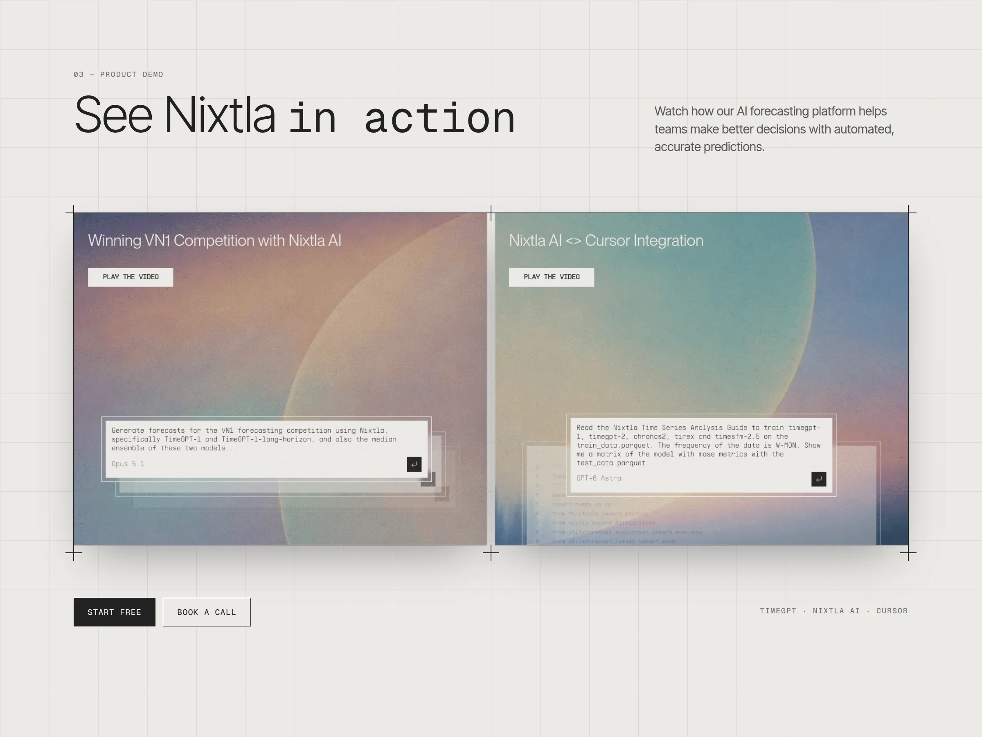
Task: Click the BOOK A CALL button
Action: coord(207,612)
